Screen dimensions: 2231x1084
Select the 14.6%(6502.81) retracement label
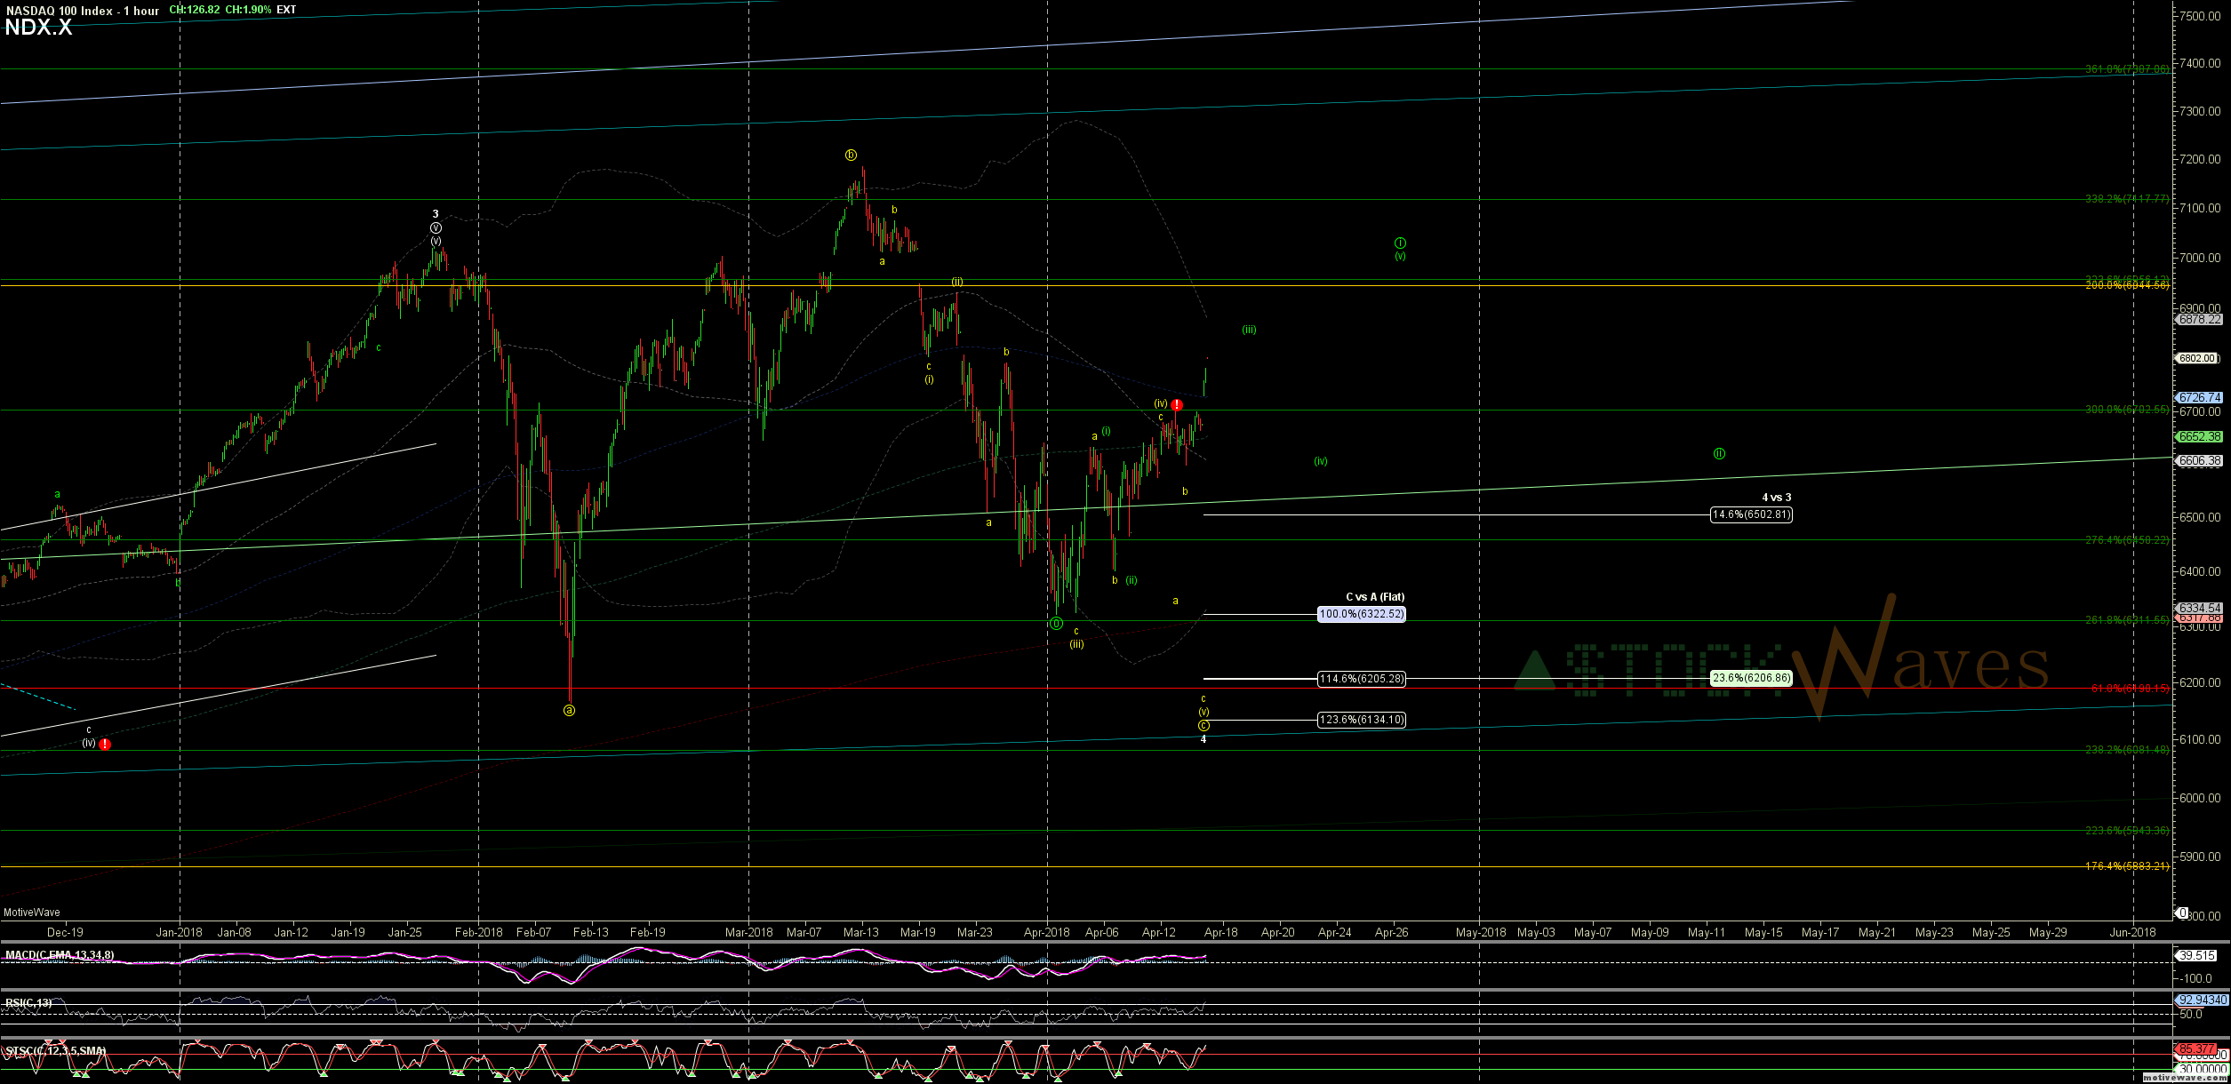[1751, 514]
